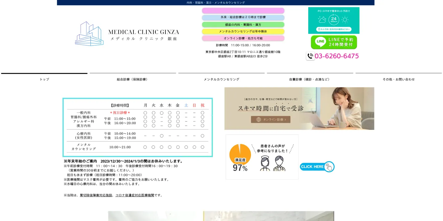Image resolution: width=443 pixels, height=221 pixels.
Task: Click the 24-hour reception circle icon
Action: [334, 20]
